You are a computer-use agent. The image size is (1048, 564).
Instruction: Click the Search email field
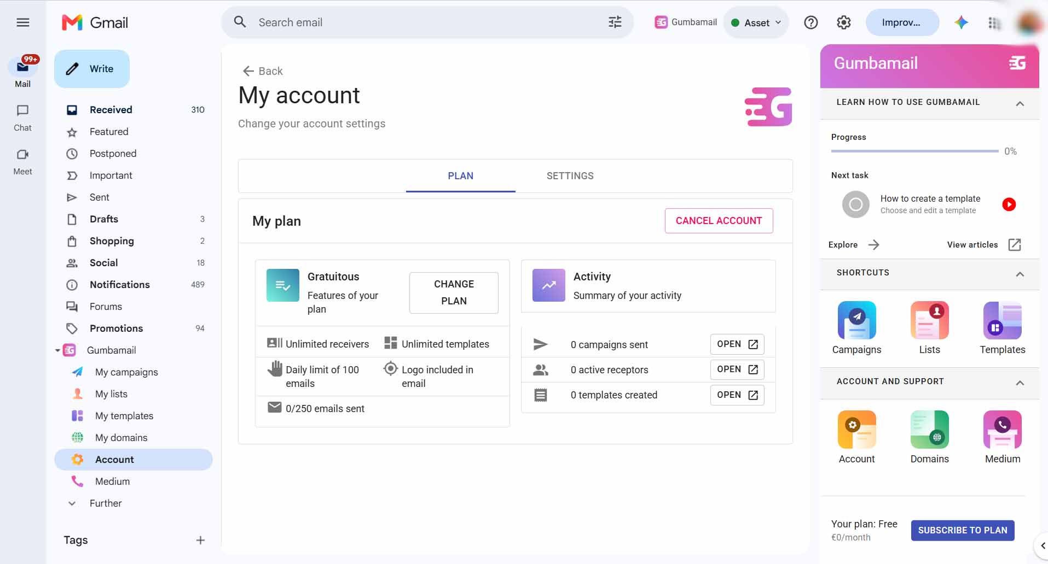click(427, 22)
